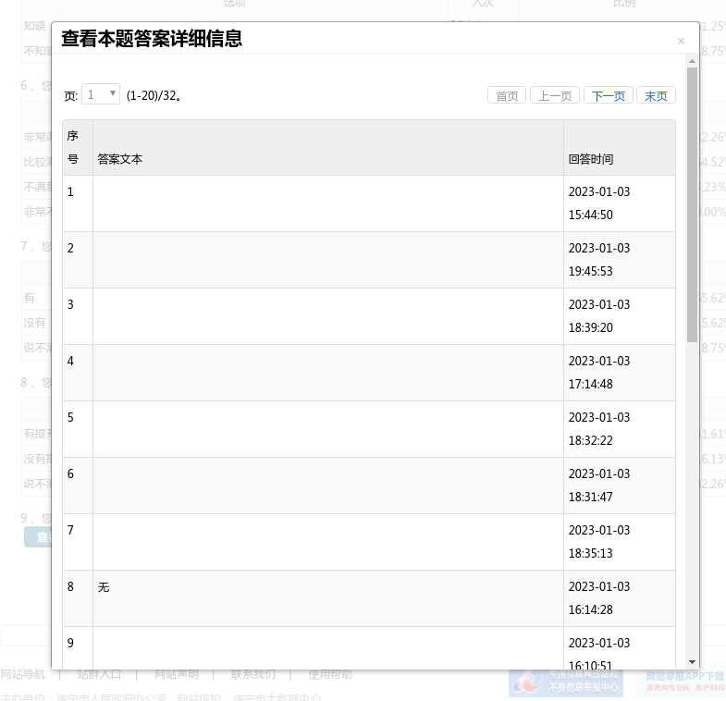The height and width of the screenshot is (701, 726).
Task: Click the 网络举报APP下载 banner image
Action: (x=684, y=682)
